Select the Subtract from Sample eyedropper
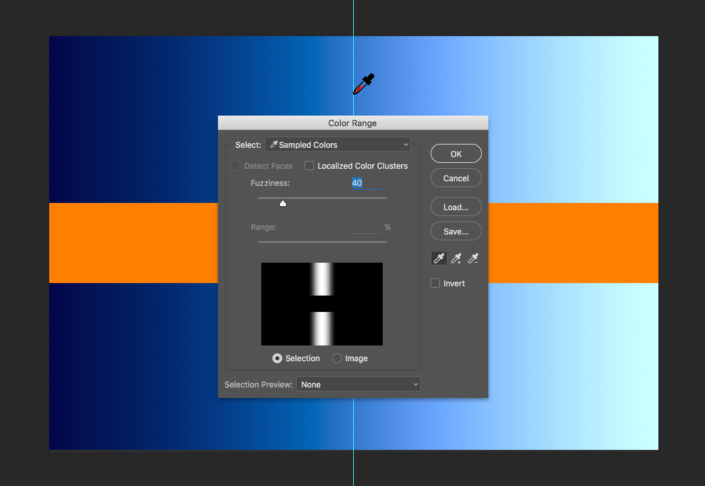The height and width of the screenshot is (486, 705). pyautogui.click(x=473, y=258)
